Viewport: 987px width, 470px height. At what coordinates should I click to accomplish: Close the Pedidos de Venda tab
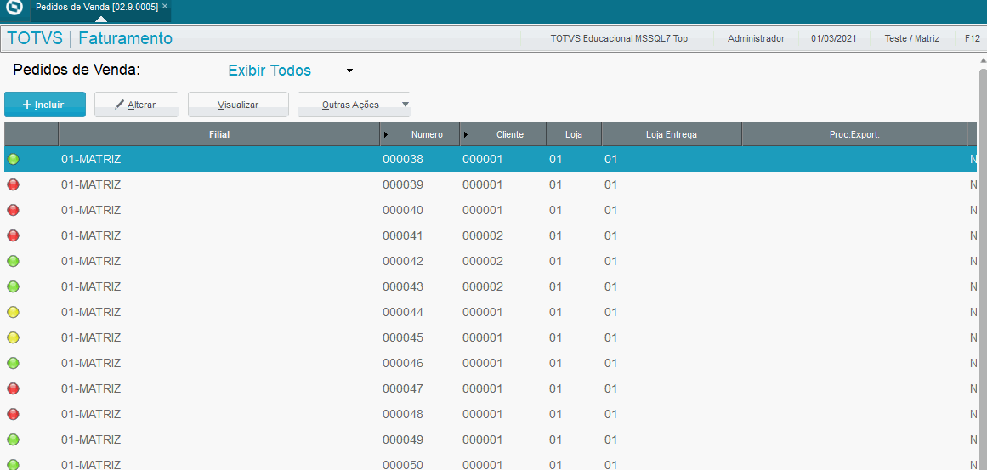pyautogui.click(x=165, y=6)
